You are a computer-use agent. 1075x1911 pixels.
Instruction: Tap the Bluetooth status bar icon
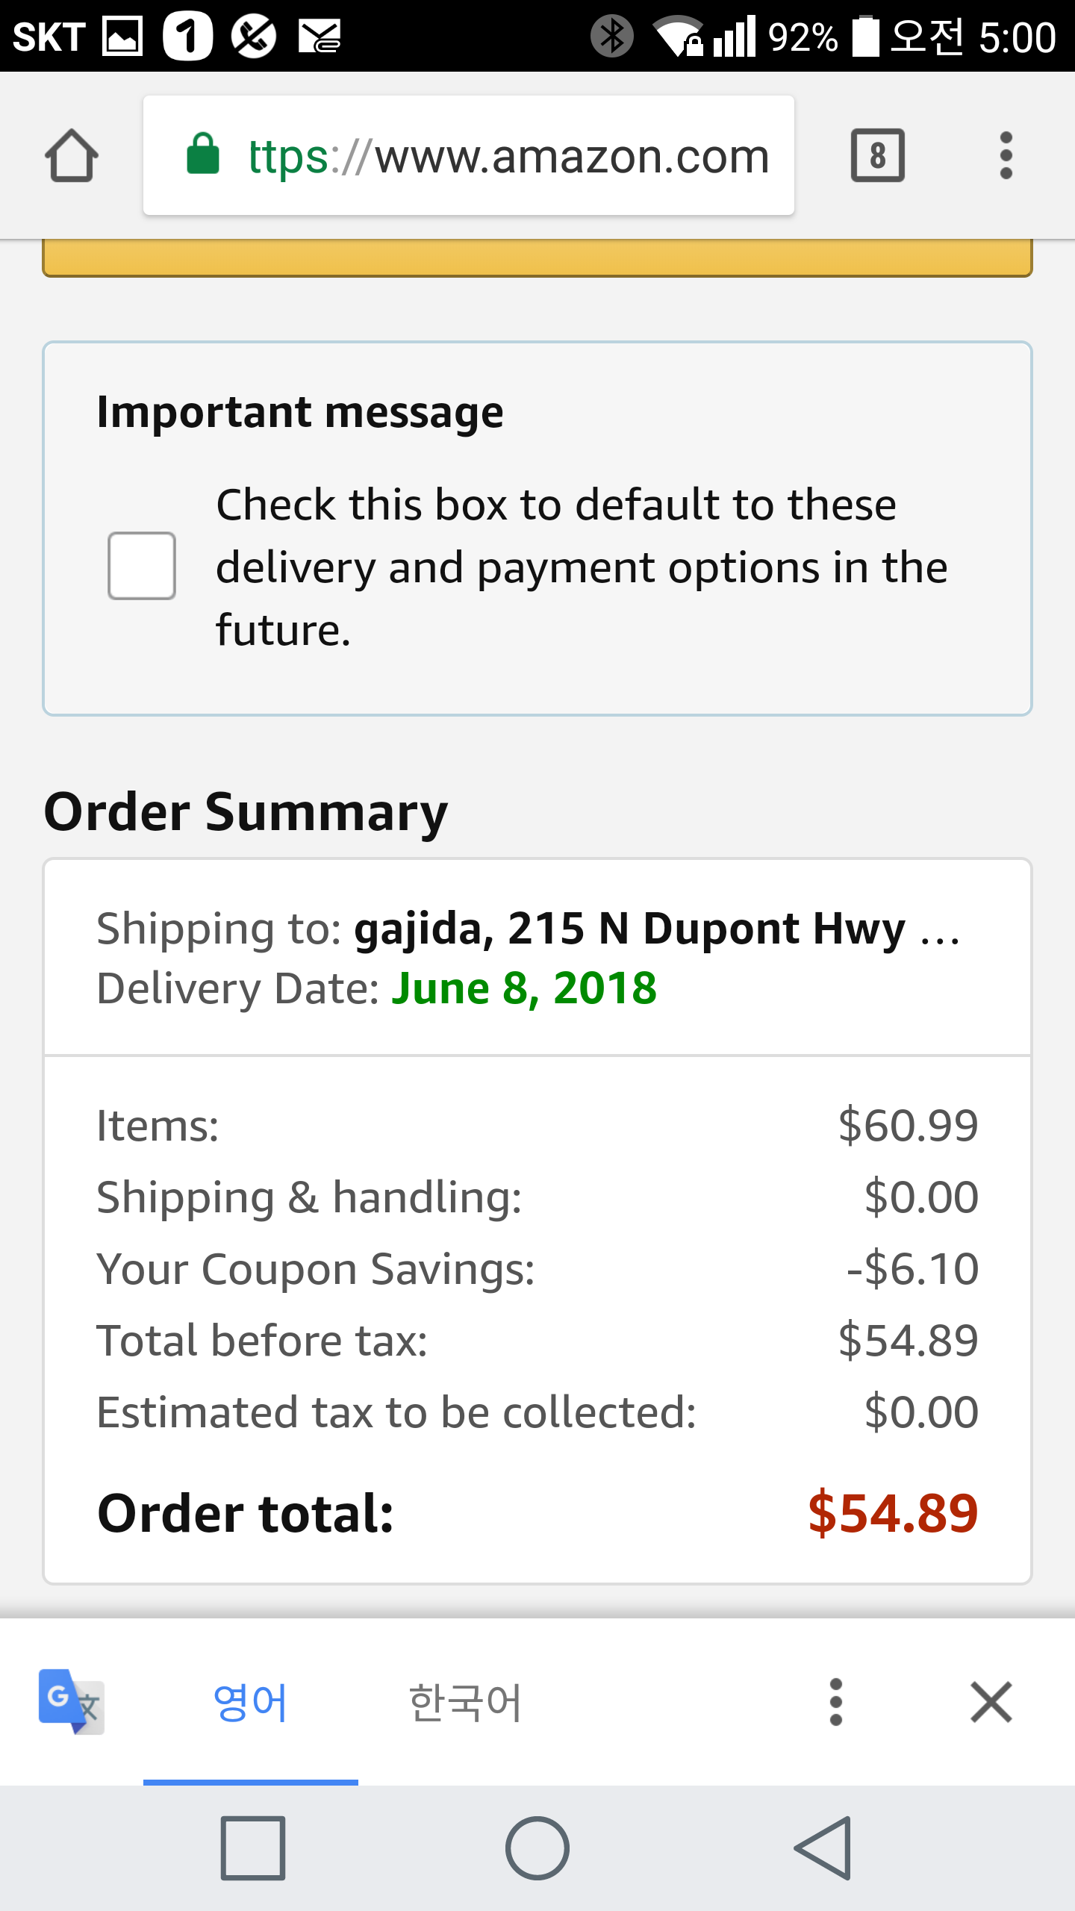[611, 36]
